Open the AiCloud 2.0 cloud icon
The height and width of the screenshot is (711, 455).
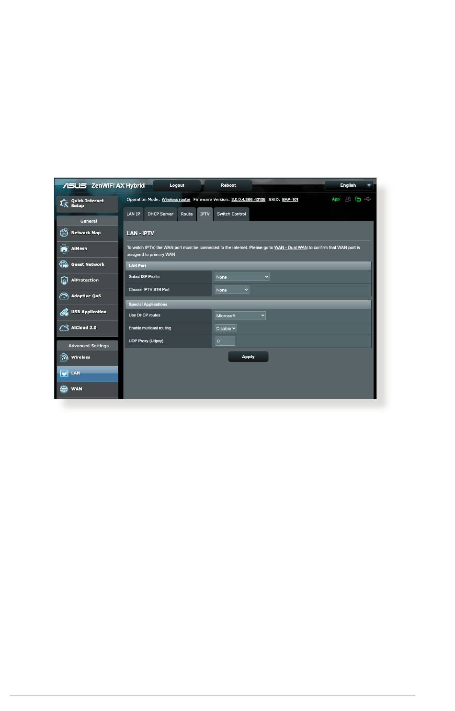(64, 327)
